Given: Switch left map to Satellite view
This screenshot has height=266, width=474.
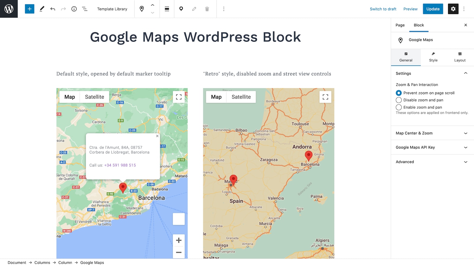Looking at the screenshot, I should pos(95,97).
